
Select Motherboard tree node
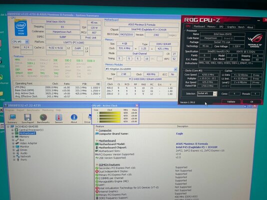pyautogui.click(x=27, y=133)
